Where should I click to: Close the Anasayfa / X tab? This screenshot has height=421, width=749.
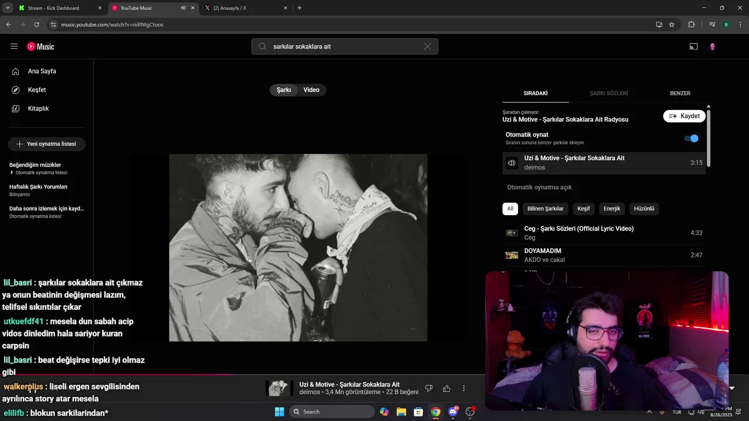[286, 8]
